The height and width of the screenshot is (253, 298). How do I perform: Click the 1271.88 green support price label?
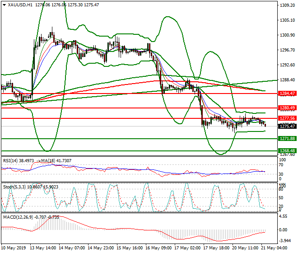[287, 139]
